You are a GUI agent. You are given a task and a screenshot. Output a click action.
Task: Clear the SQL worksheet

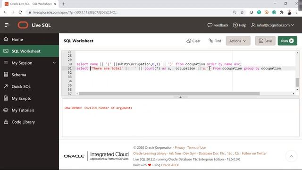(193, 41)
